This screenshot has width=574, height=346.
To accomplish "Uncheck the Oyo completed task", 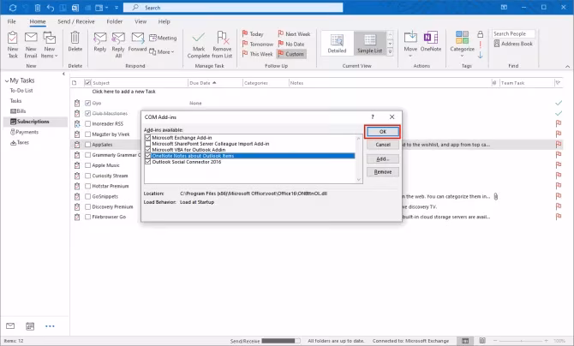I will [87, 104].
